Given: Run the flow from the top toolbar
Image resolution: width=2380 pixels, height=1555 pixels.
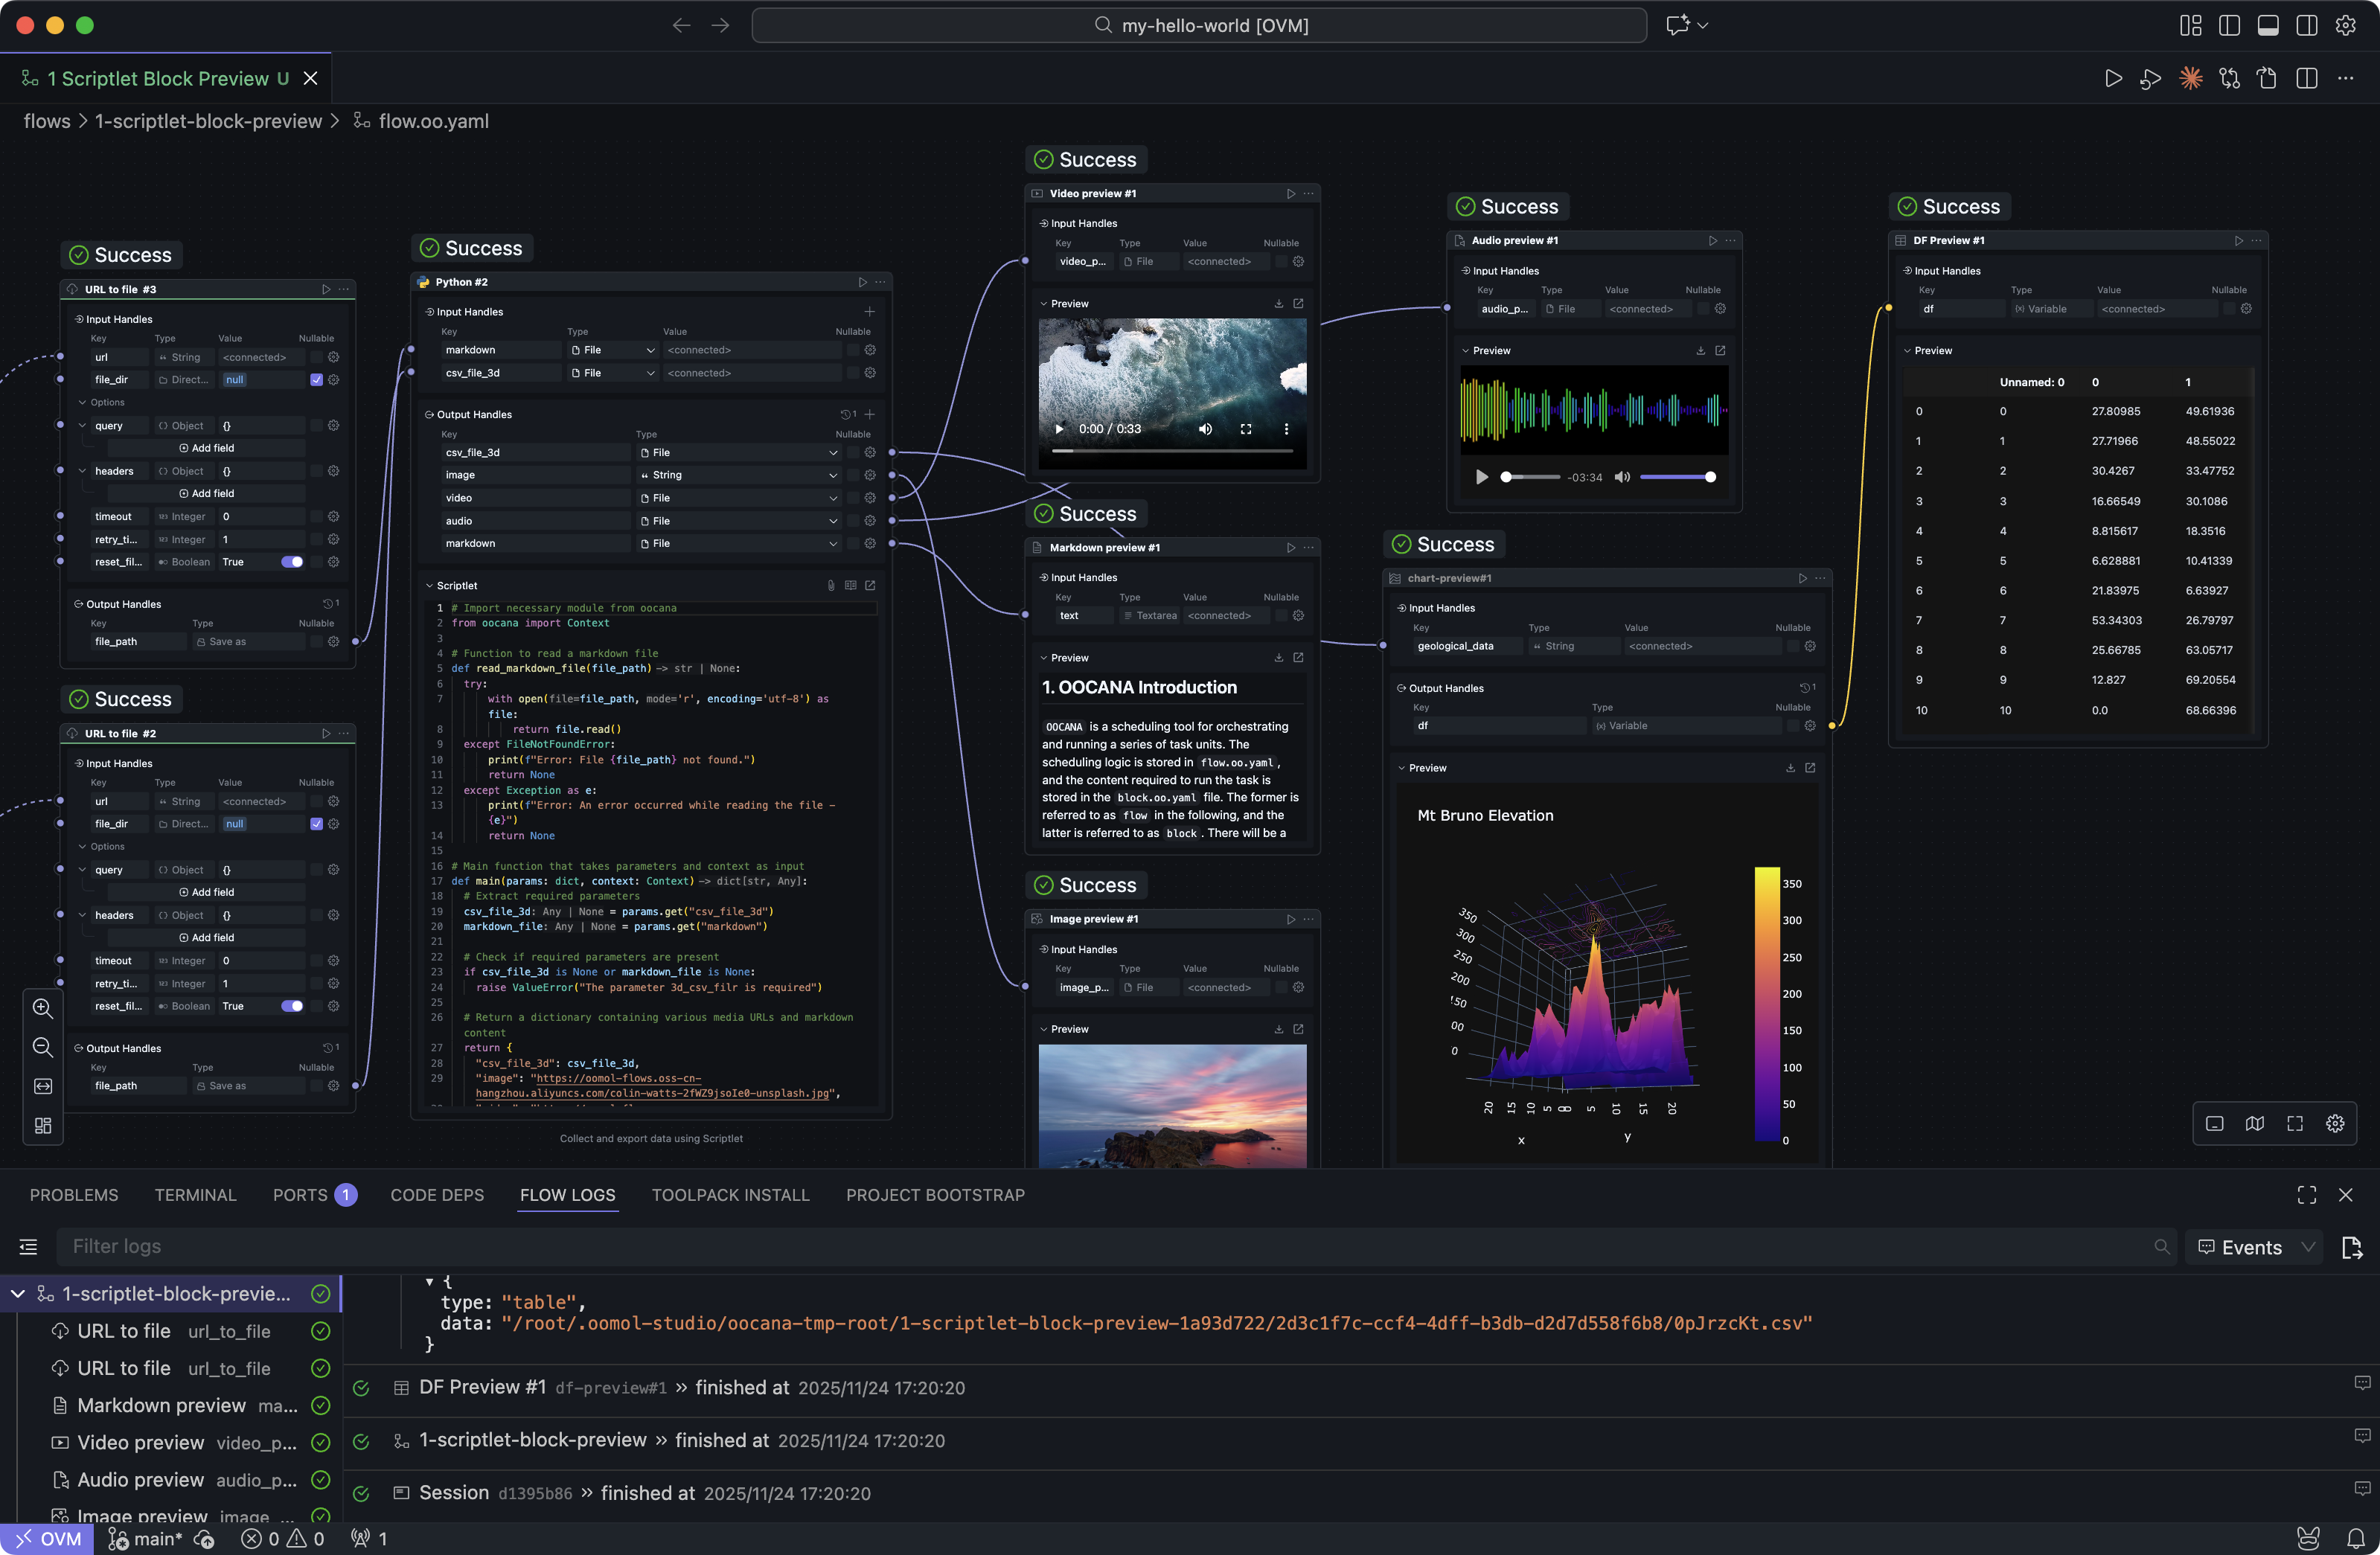Looking at the screenshot, I should tap(2113, 78).
